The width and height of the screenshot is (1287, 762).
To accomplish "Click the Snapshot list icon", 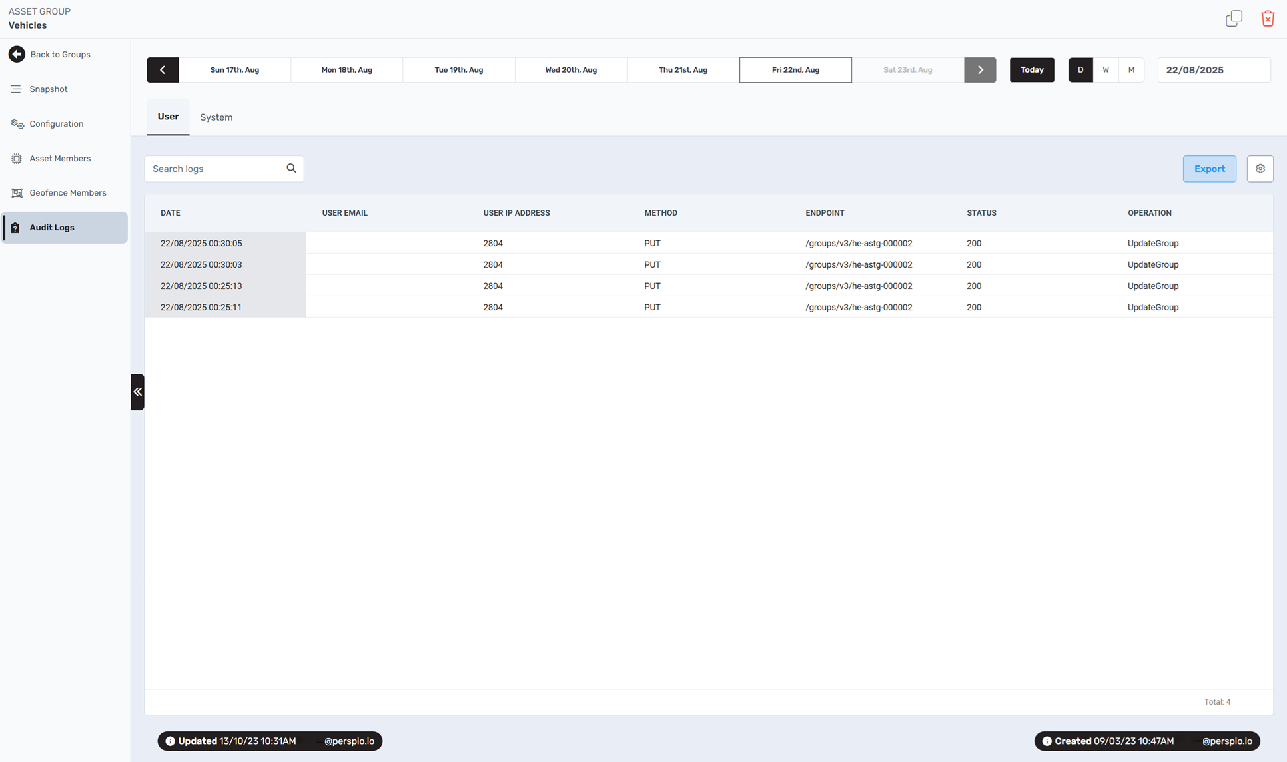I will click(17, 89).
